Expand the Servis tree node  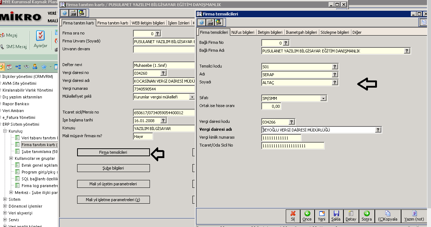pos(5,219)
